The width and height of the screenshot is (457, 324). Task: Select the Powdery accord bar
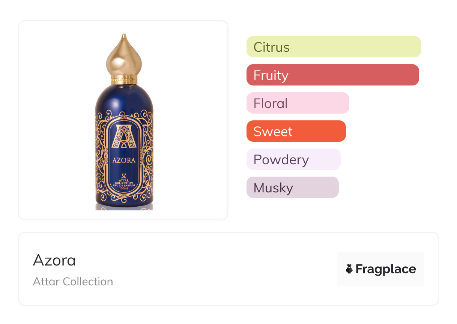tap(293, 159)
